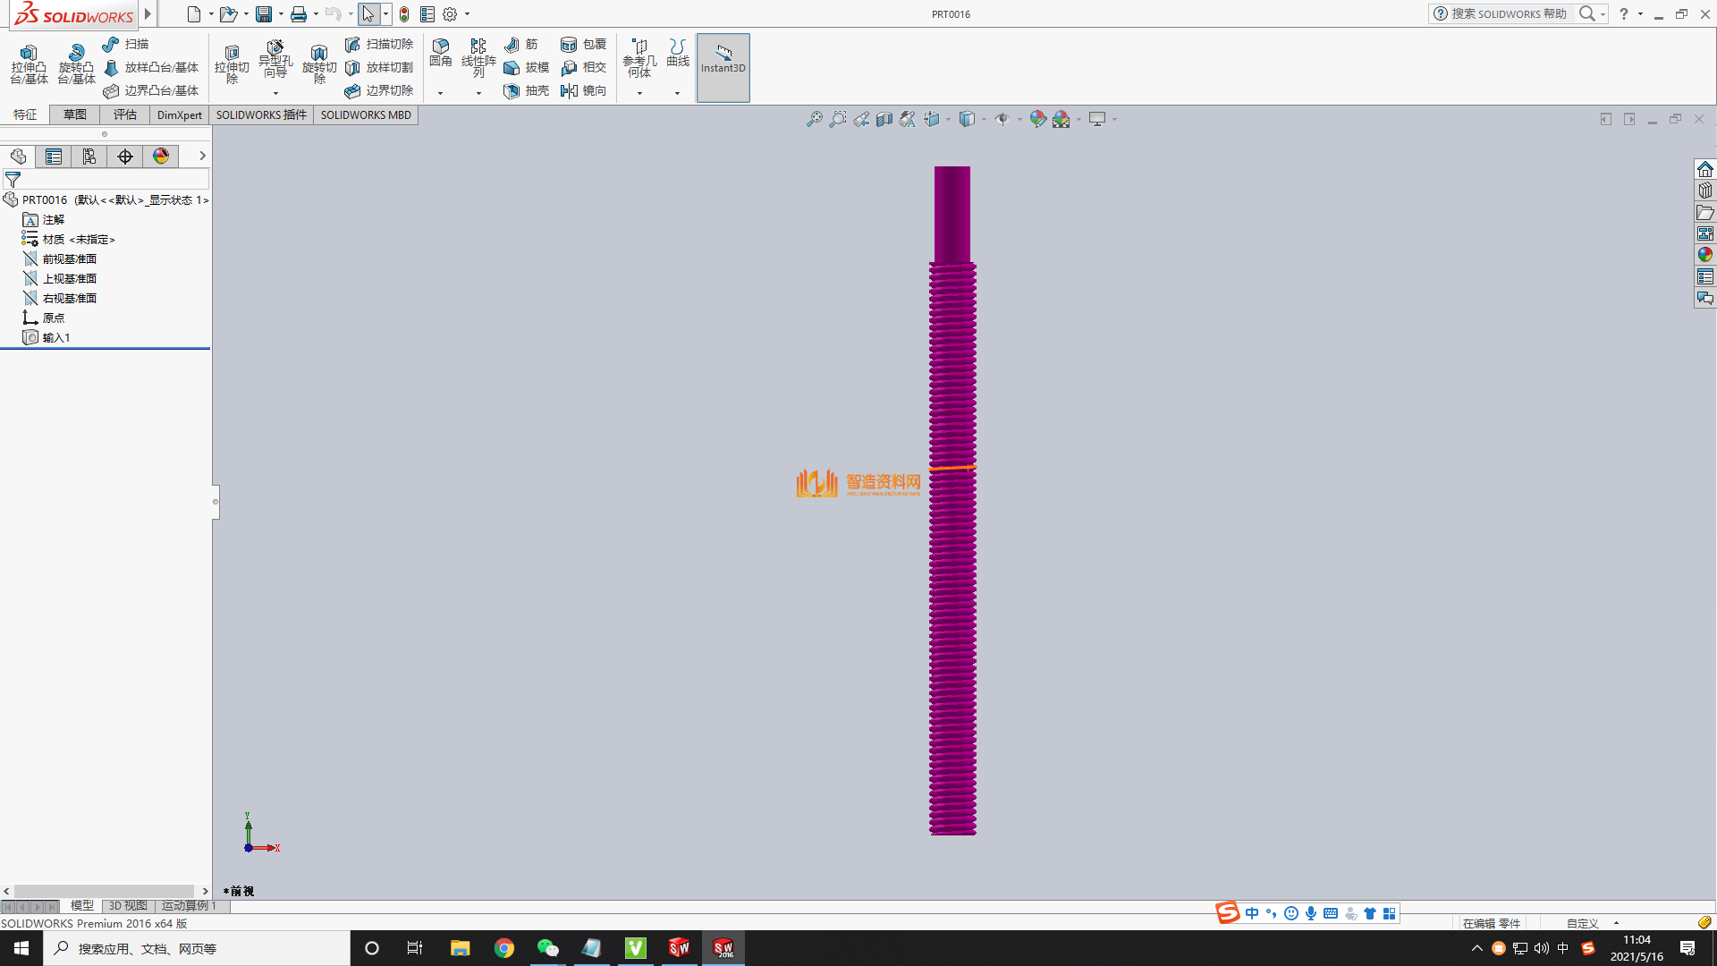Click the 运动算例 1 (Motion Study 1) bottom tab
The width and height of the screenshot is (1717, 966).
point(189,905)
